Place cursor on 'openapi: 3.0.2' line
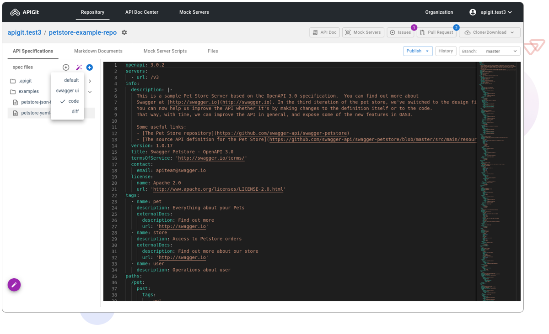549x334 pixels. pos(145,65)
